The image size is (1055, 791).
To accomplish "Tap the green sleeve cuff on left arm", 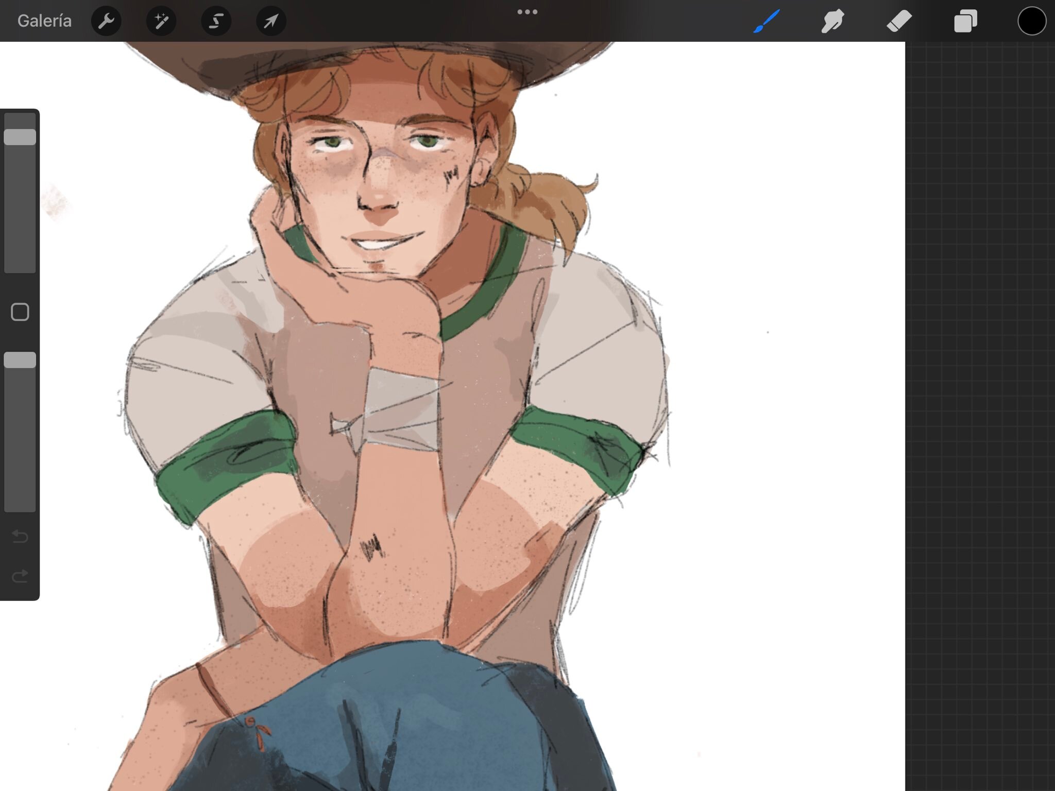I will (x=227, y=461).
